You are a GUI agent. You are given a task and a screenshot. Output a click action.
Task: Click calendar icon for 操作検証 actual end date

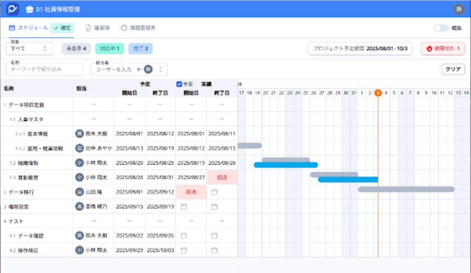tap(214, 251)
